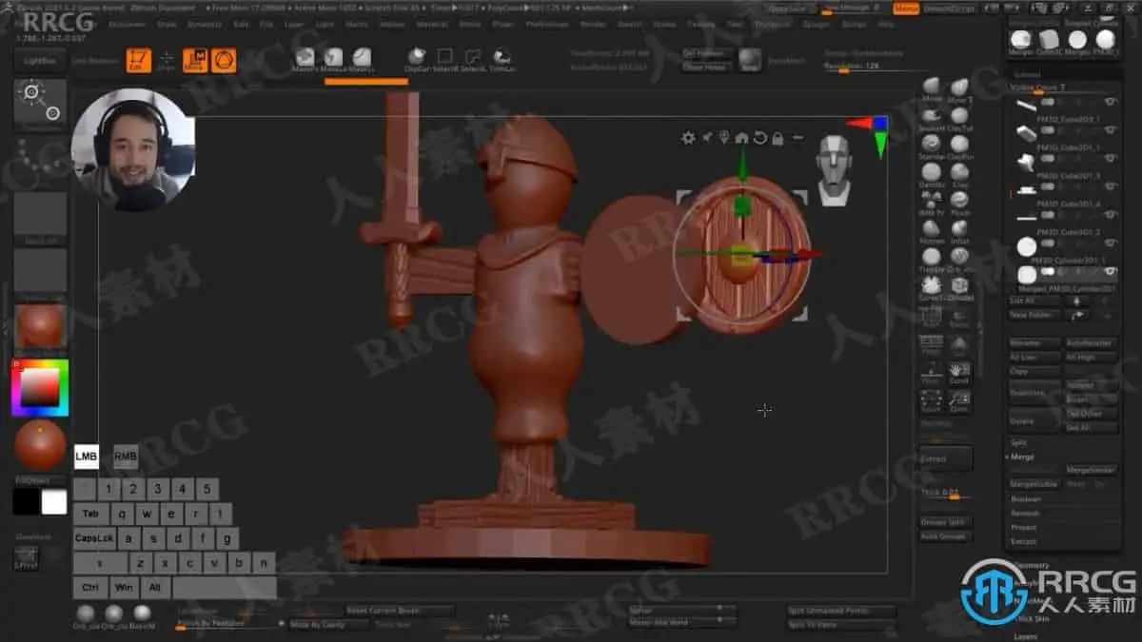Screen dimensions: 1142x642
Task: Toggle visibility eye of PM3D_Cube3D1_1 subtool
Action: (x=1110, y=129)
